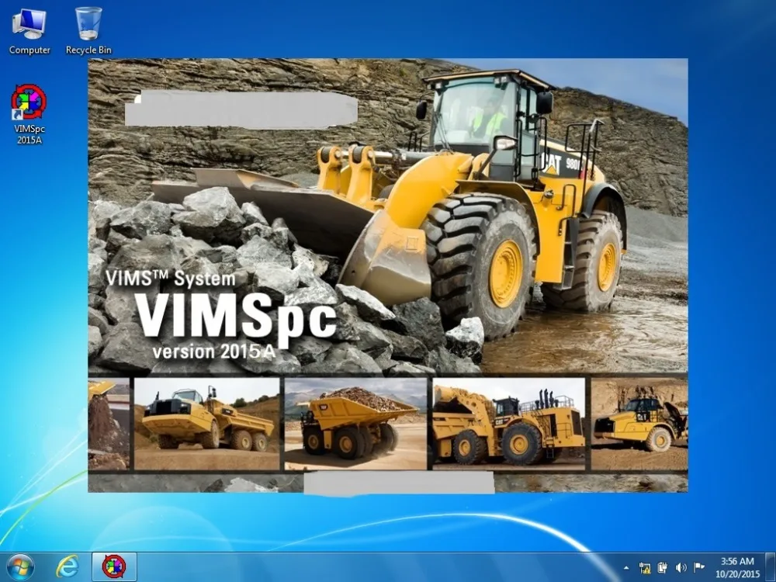Click the VIMSpc taskbar button
The image size is (776, 582).
(114, 566)
